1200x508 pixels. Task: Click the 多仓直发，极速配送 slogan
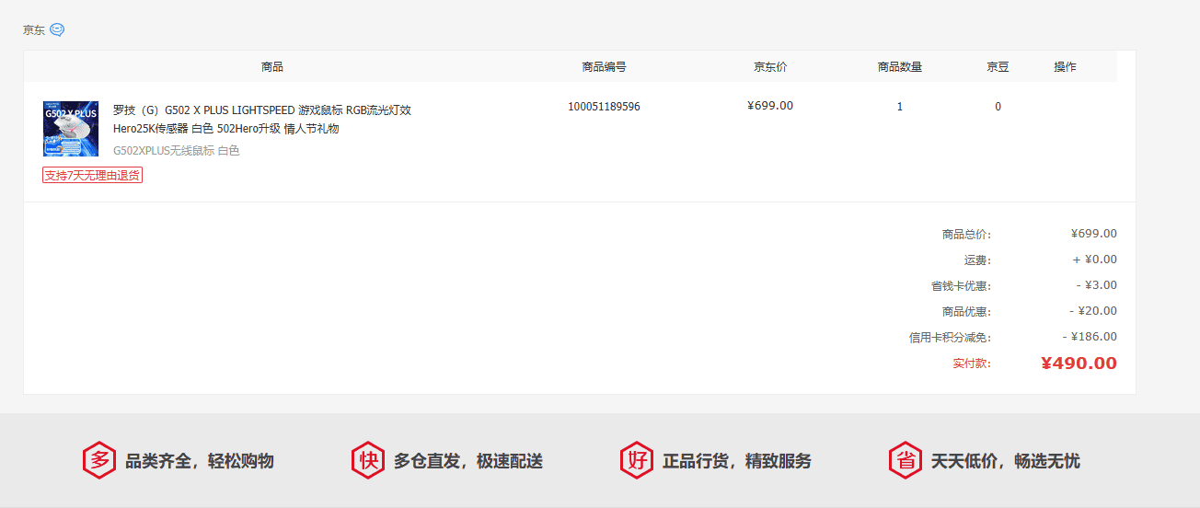(x=468, y=461)
